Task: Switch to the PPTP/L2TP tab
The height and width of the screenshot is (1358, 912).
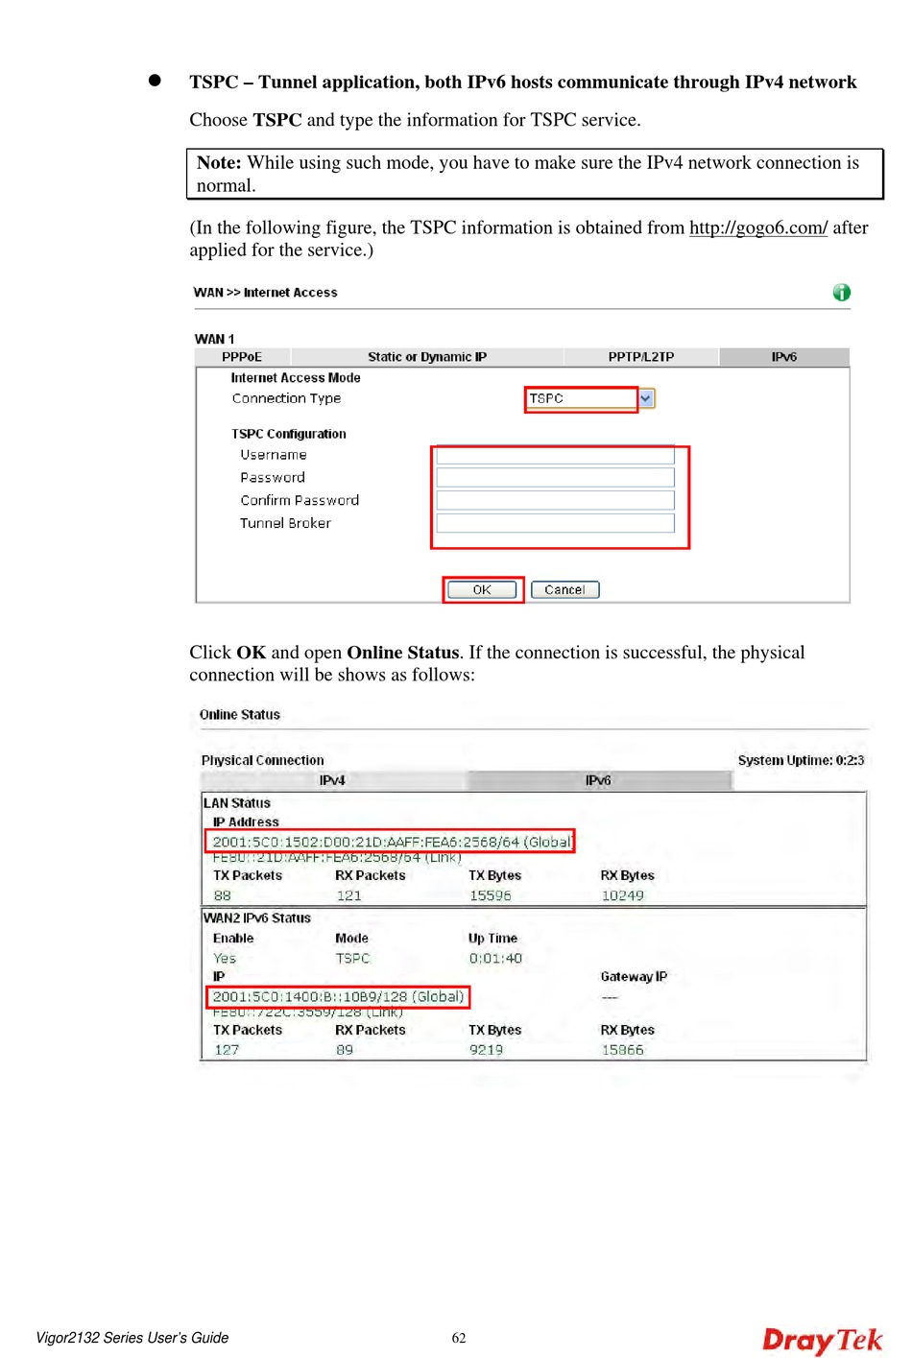Action: [641, 357]
